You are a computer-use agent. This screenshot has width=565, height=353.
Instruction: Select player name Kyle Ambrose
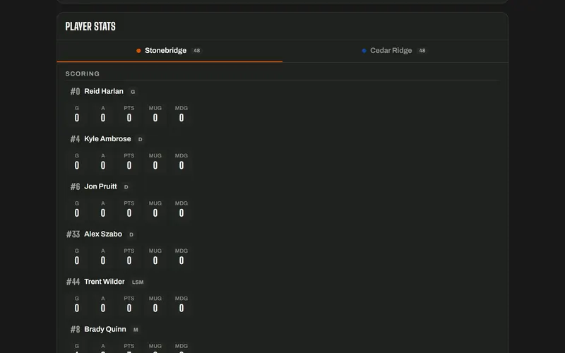pos(107,139)
